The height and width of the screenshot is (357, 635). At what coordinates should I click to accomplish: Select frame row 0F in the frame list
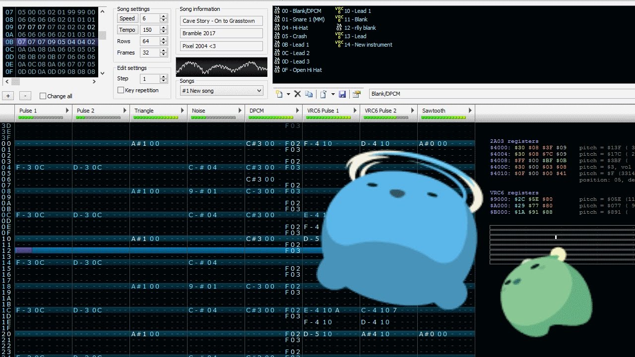pos(51,72)
